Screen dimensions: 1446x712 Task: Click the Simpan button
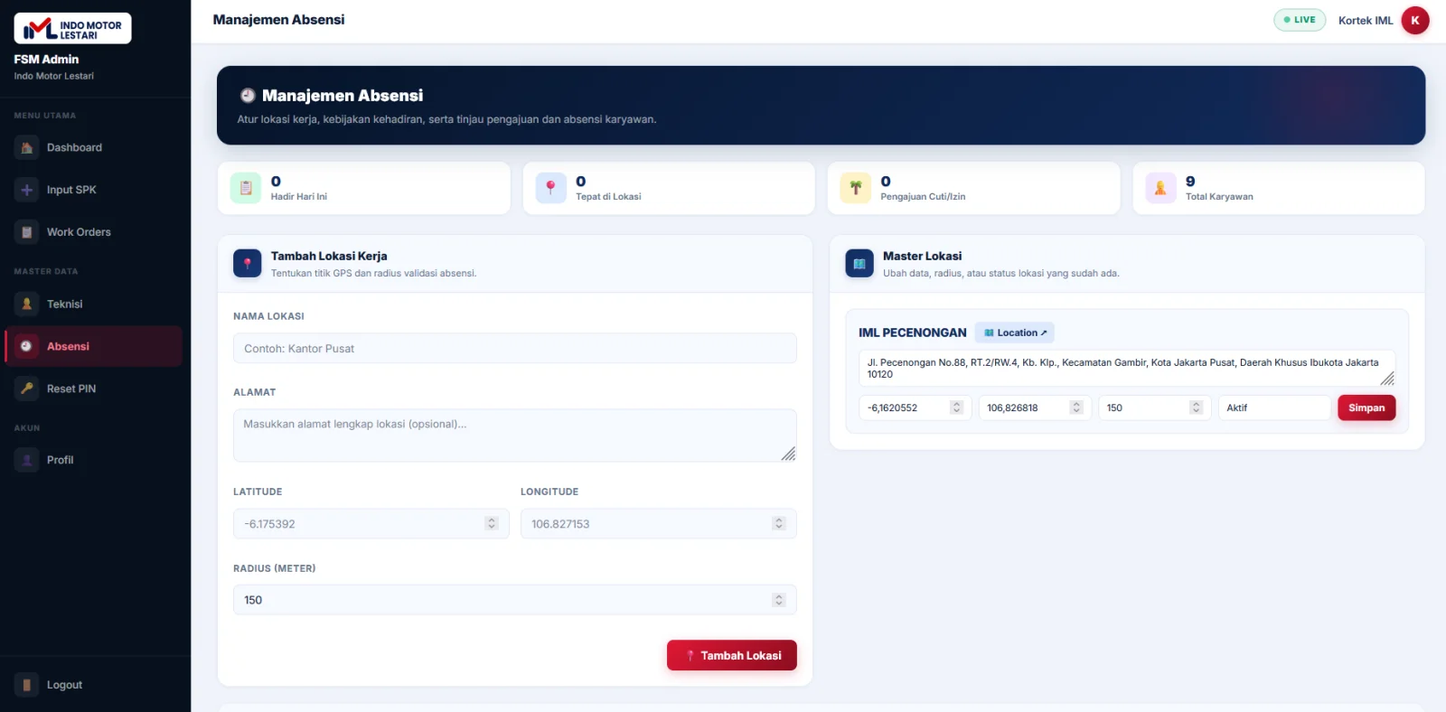(x=1366, y=408)
